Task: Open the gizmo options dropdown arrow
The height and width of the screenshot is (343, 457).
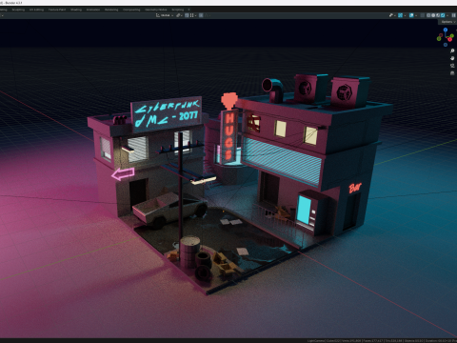Action: tap(405, 15)
